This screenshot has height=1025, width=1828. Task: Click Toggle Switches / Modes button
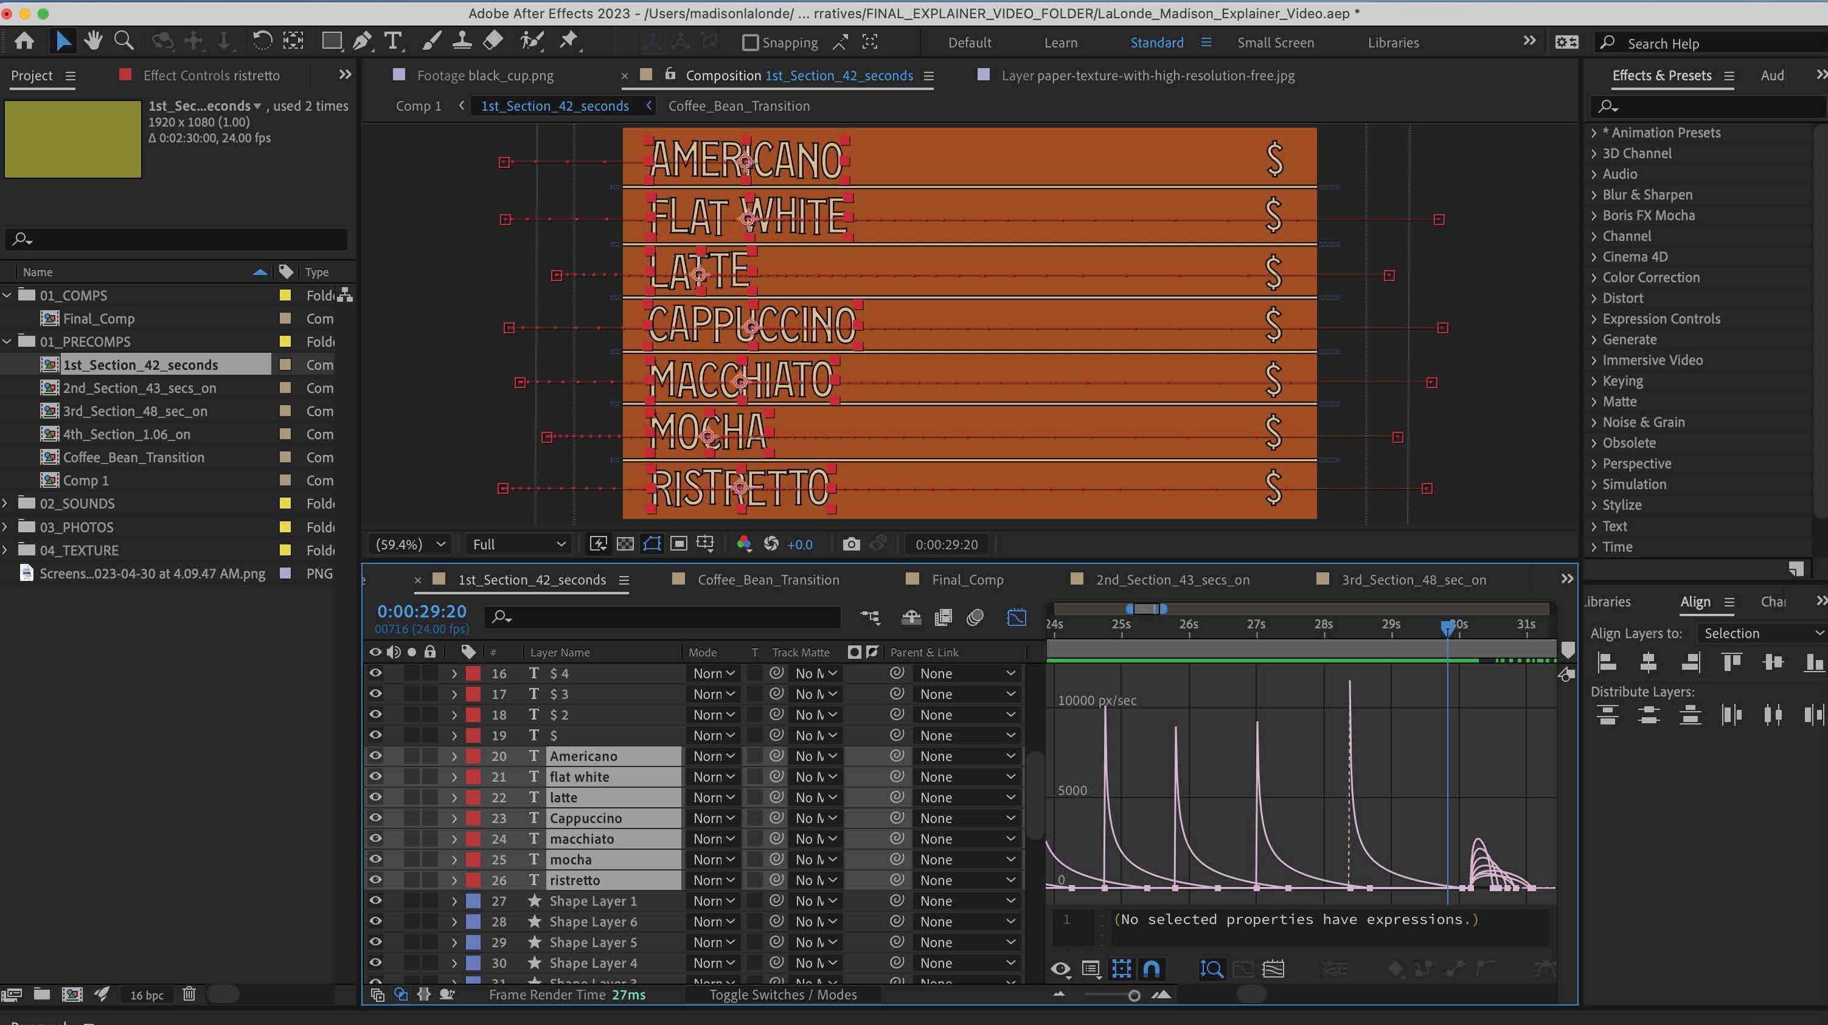click(783, 995)
